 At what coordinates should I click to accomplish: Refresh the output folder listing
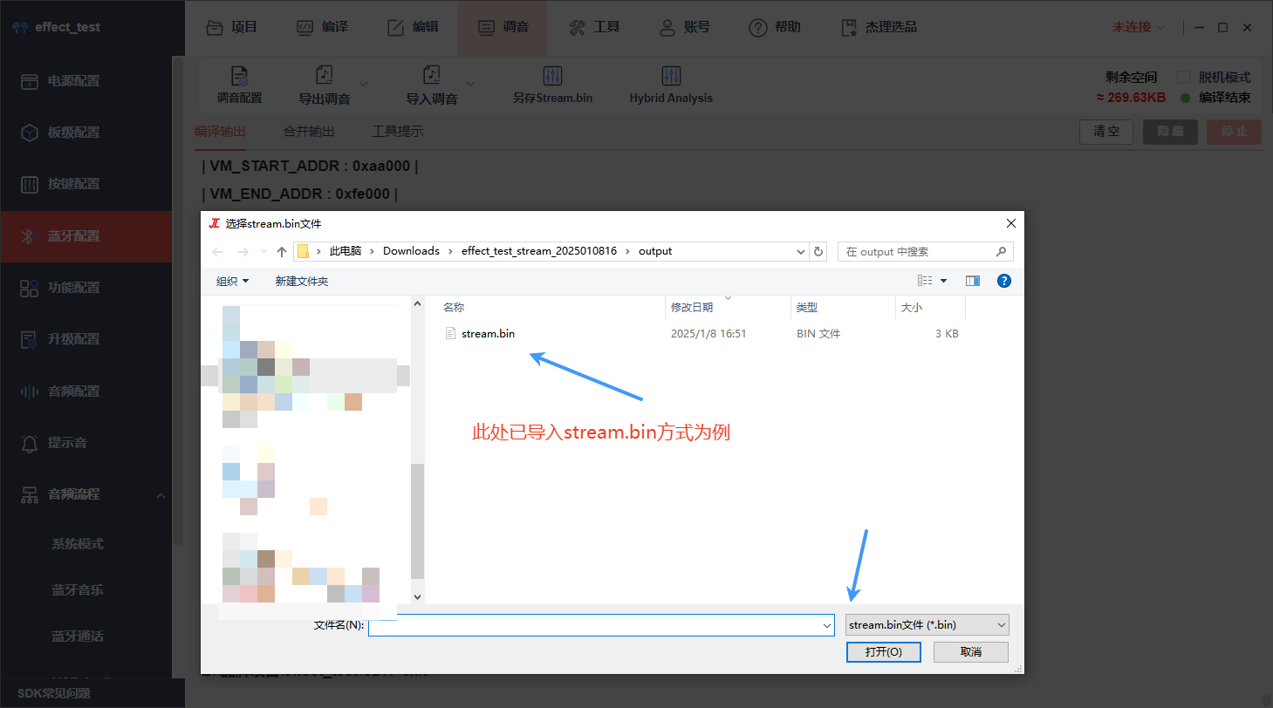point(818,251)
